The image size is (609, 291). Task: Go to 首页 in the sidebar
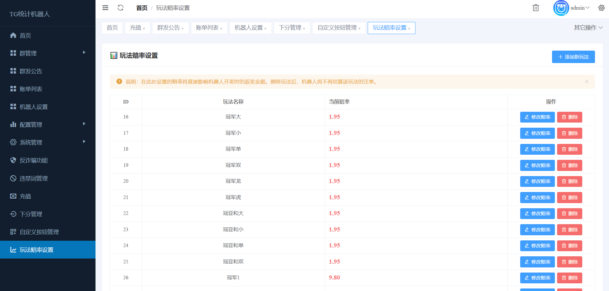click(25, 36)
